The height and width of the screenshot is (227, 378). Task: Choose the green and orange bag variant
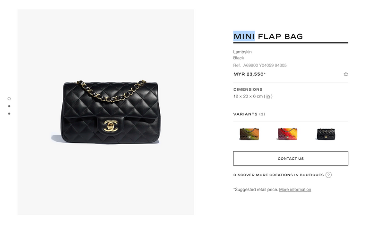(x=249, y=134)
